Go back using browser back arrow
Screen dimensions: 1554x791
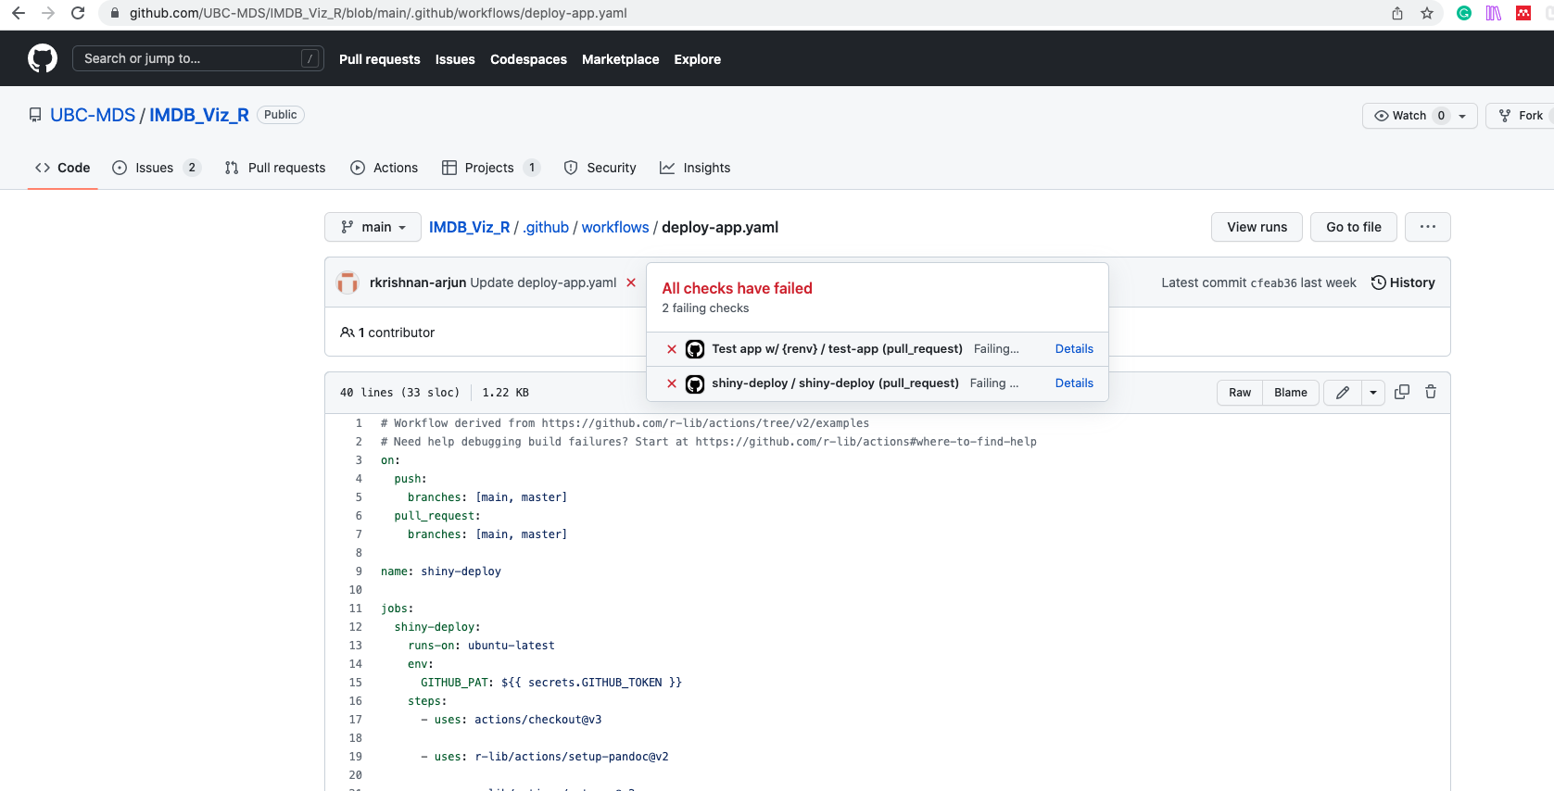19,13
